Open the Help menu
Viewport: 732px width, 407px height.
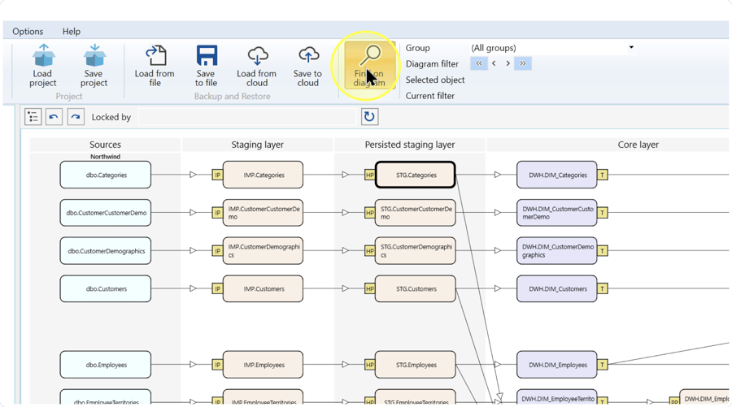(x=72, y=31)
